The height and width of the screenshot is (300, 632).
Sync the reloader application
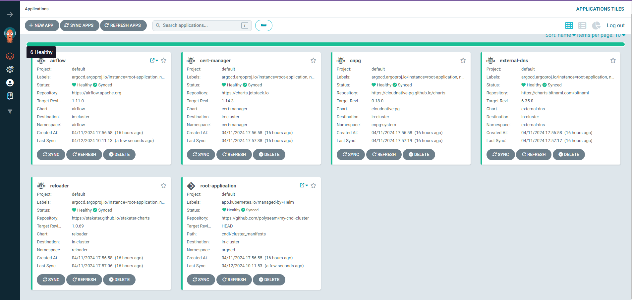tap(51, 280)
